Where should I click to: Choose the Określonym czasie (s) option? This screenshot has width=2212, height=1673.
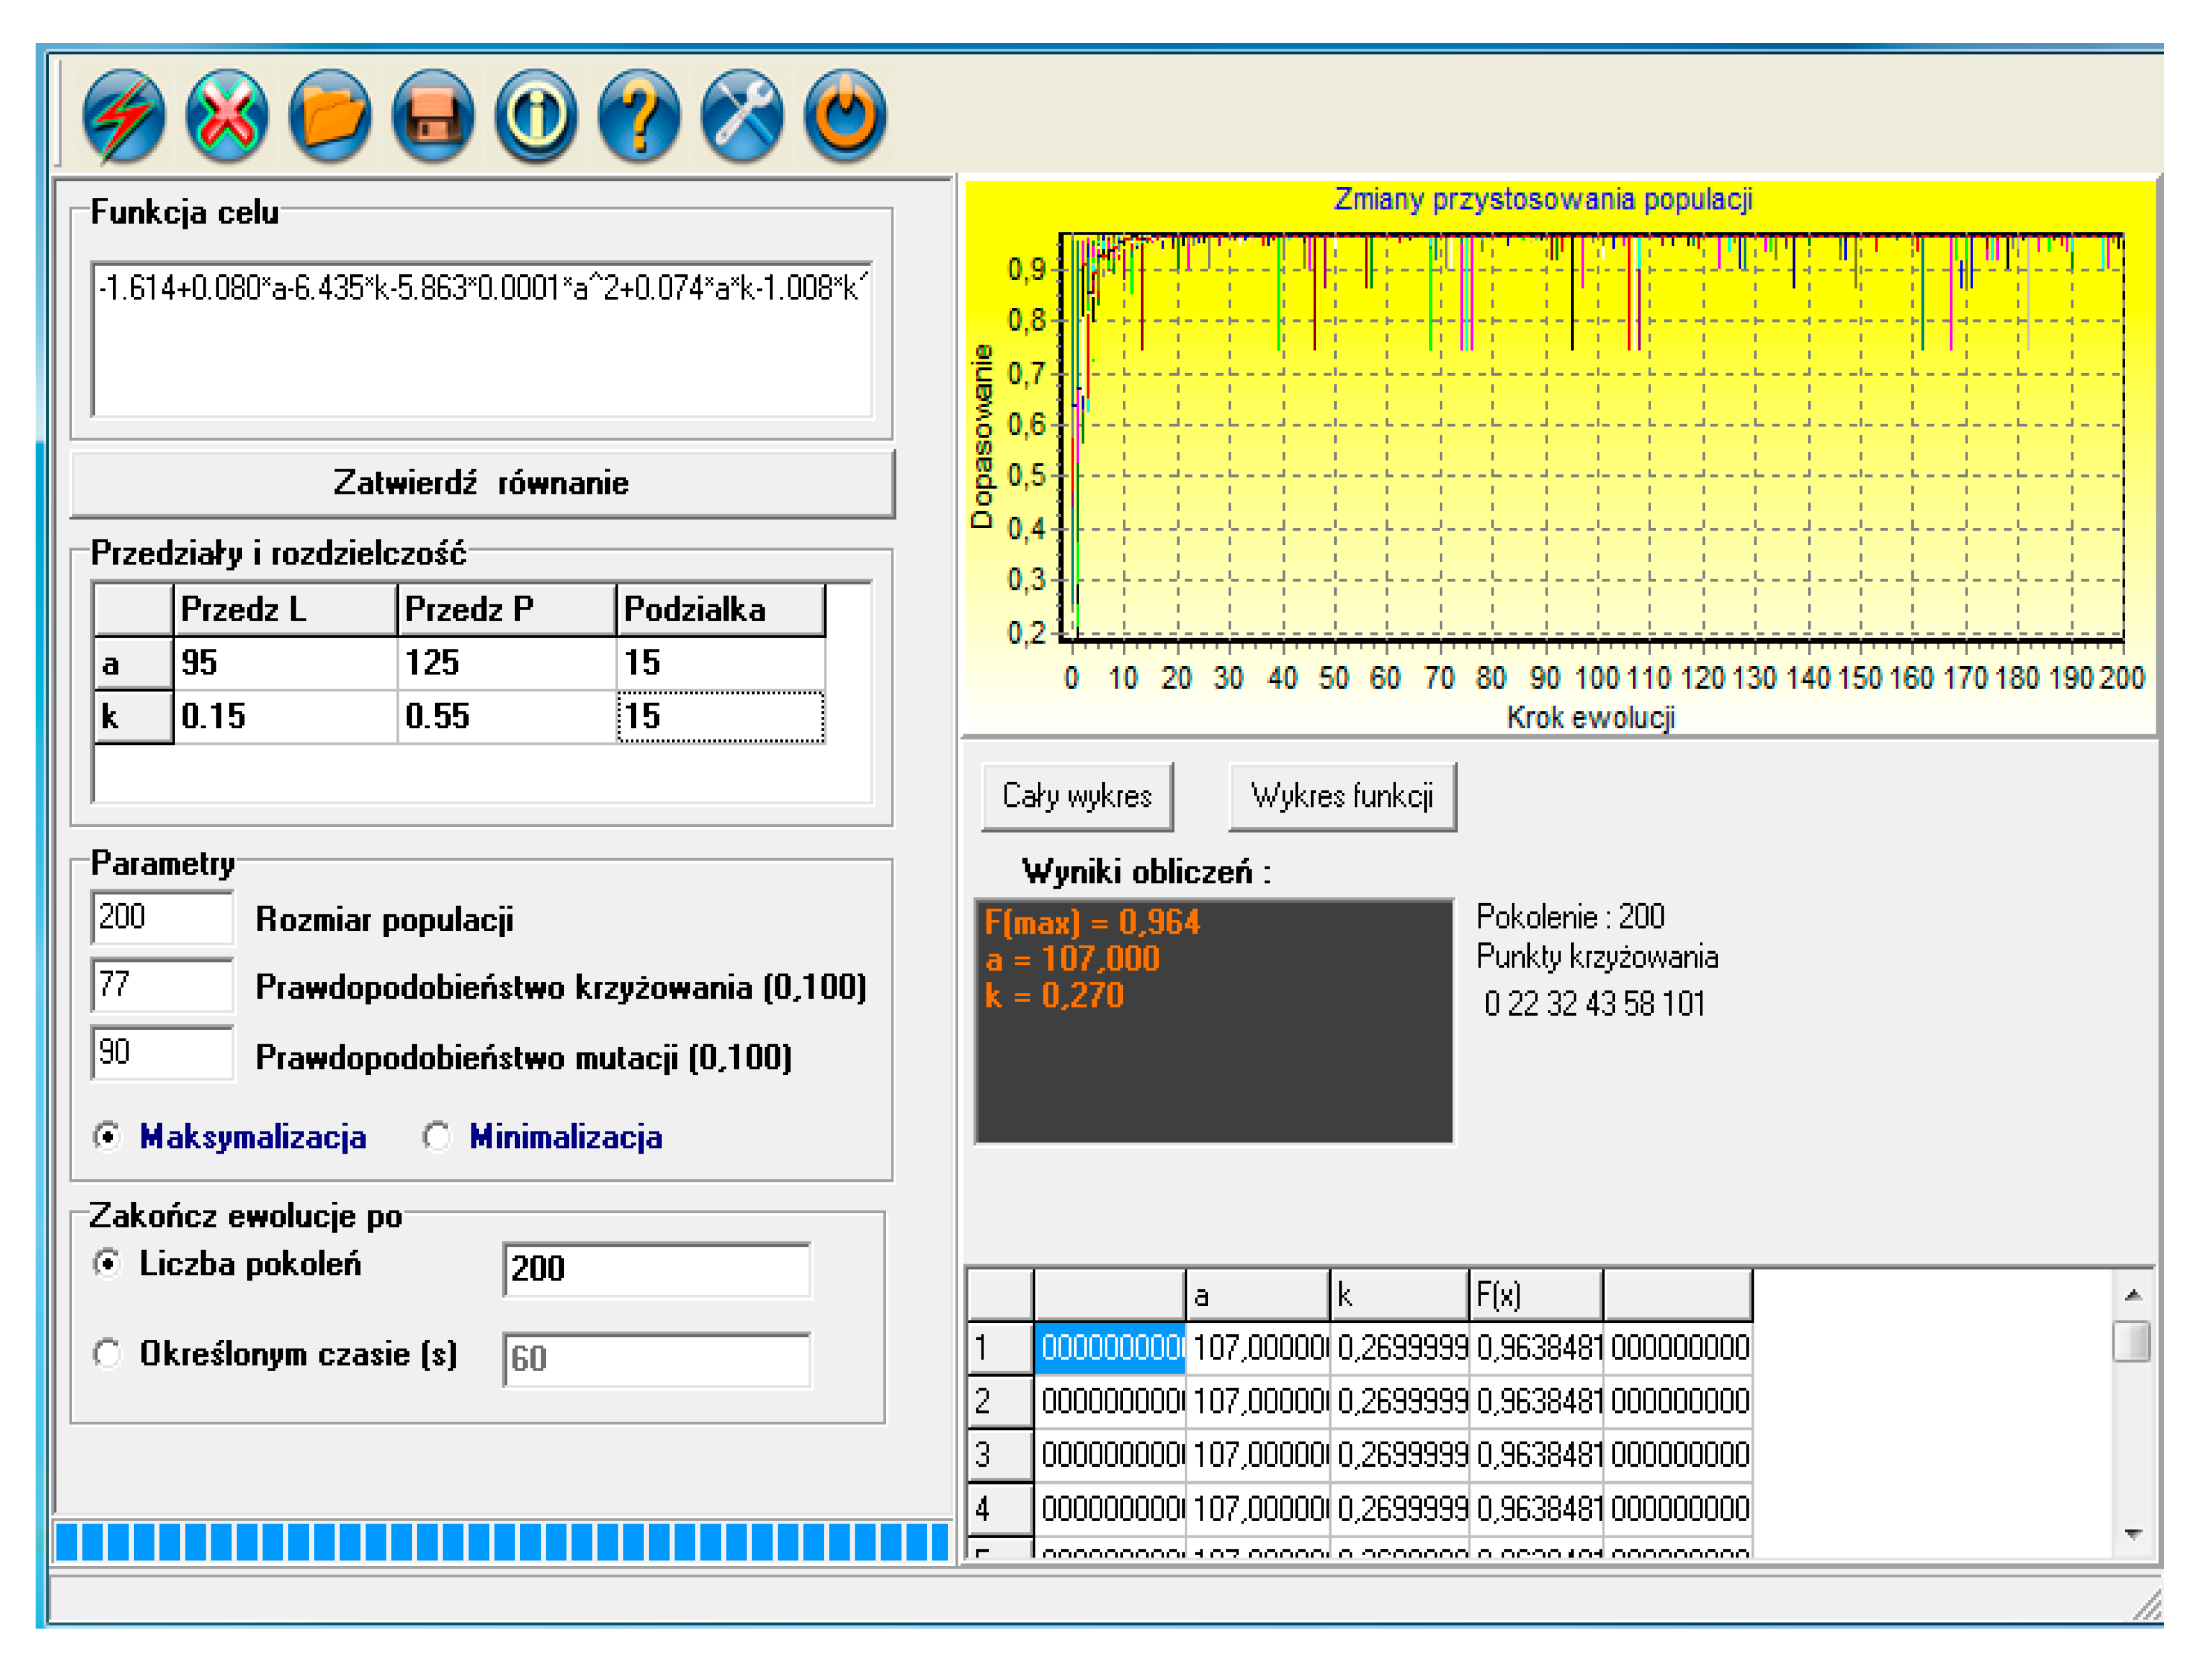point(108,1353)
